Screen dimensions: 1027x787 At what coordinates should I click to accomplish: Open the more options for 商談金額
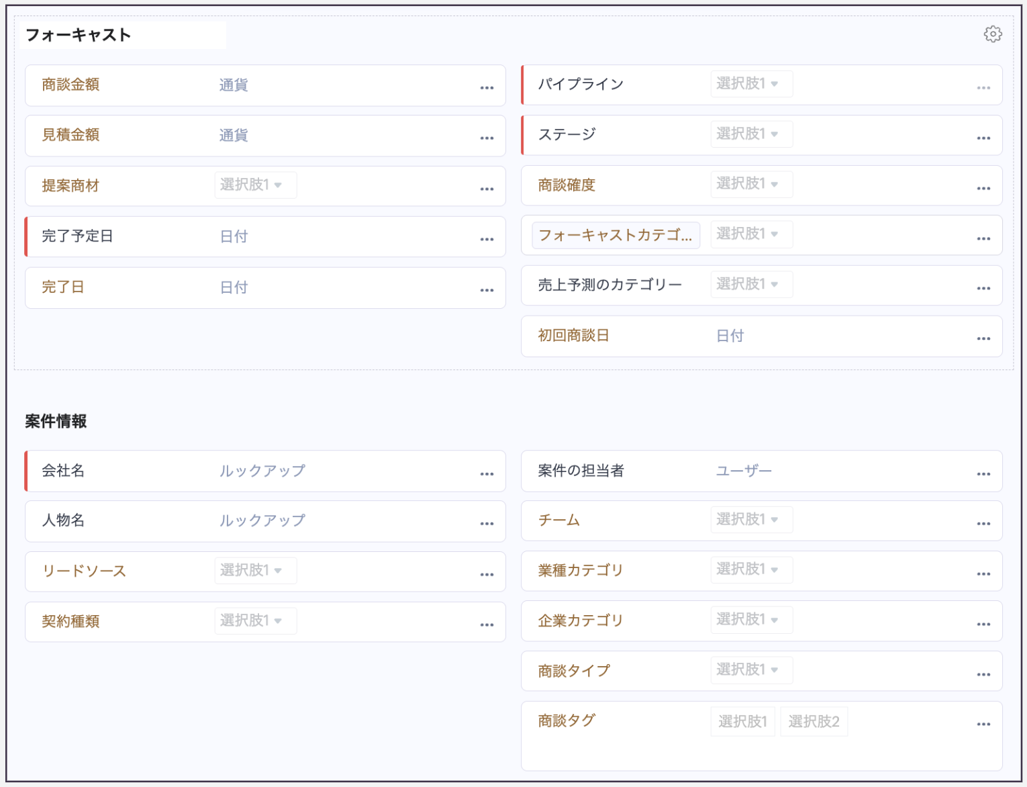click(x=487, y=88)
